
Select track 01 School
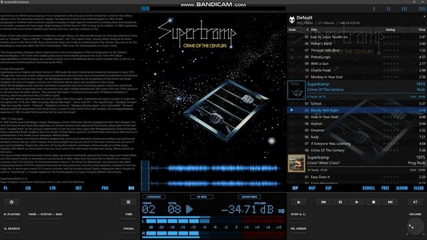(357, 103)
